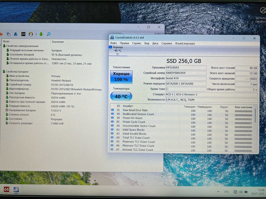The image size is (266, 199).
Task: Click the raw value 00000000049D
Action: pyautogui.click(x=243, y=135)
